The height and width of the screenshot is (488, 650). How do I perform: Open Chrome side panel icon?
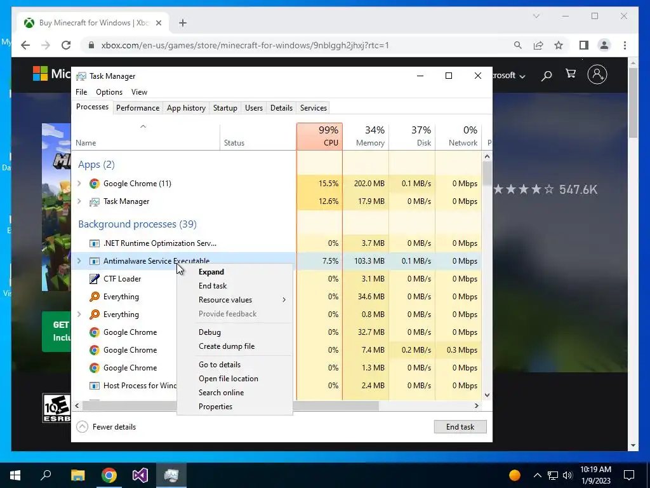tap(584, 45)
